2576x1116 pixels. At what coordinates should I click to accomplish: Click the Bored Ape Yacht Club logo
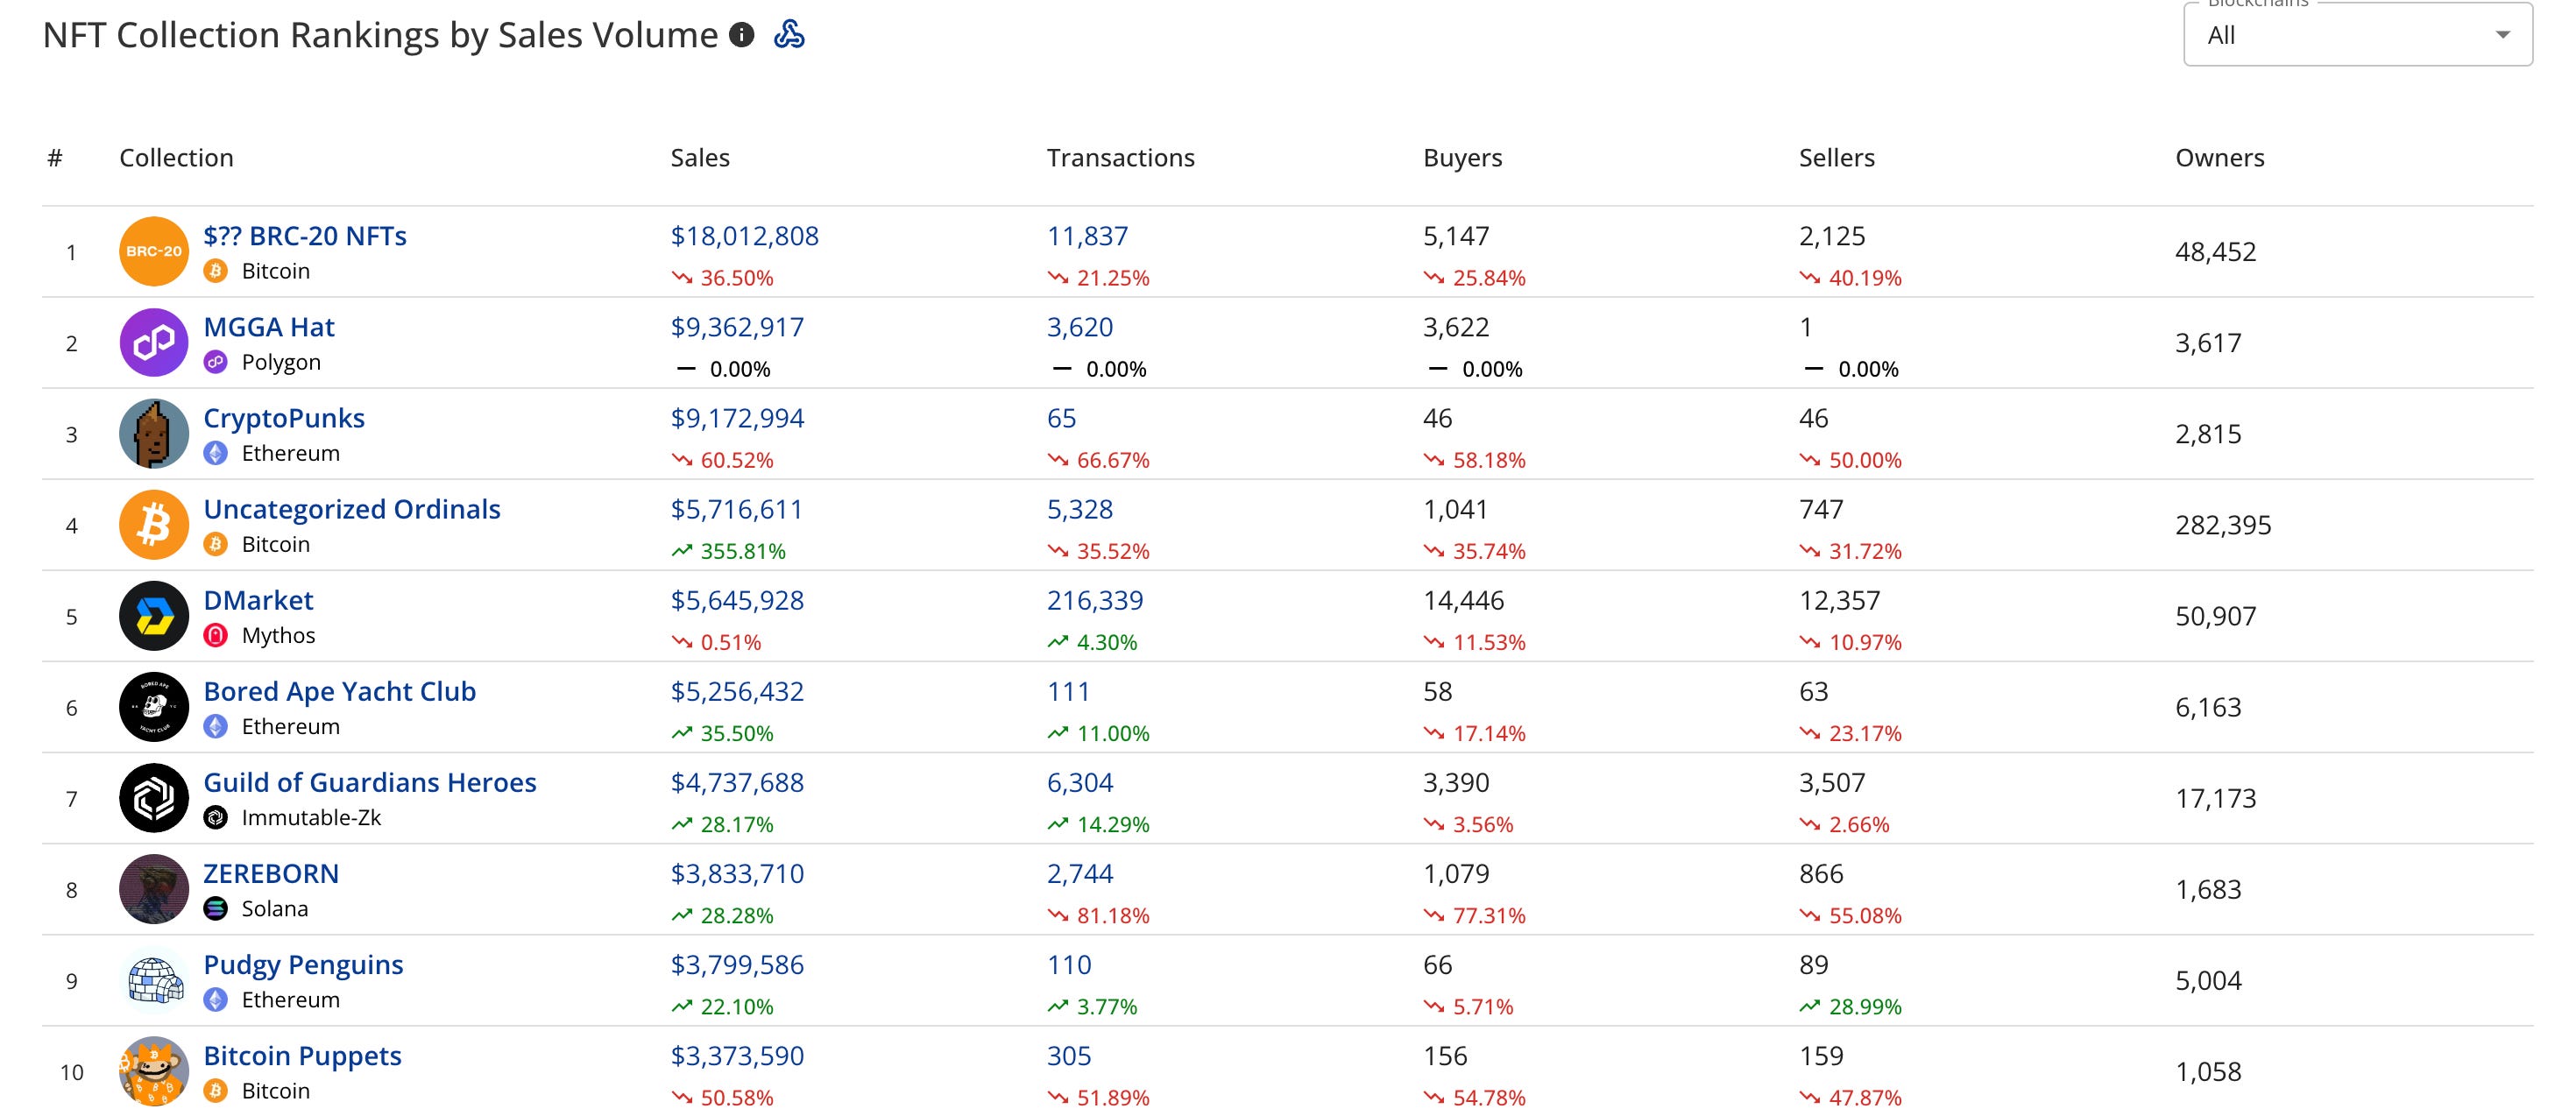tap(154, 706)
